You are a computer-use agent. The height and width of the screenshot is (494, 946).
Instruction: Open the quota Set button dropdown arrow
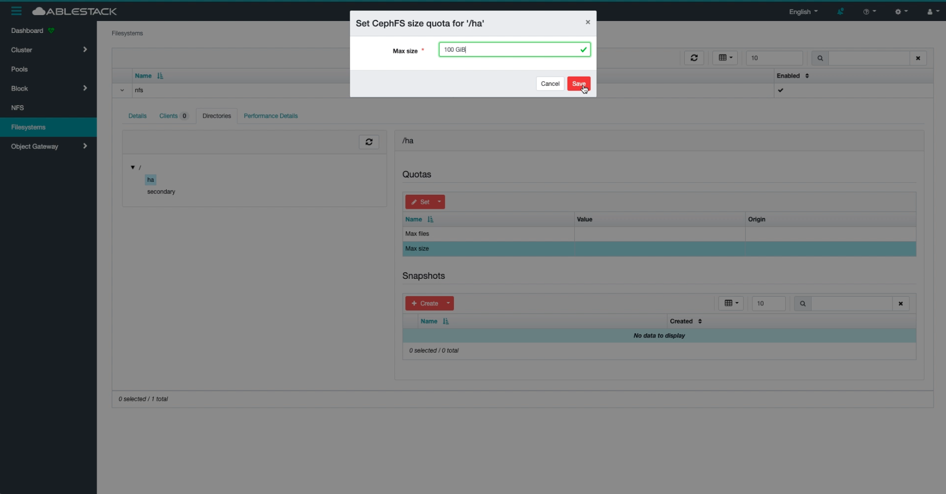439,202
